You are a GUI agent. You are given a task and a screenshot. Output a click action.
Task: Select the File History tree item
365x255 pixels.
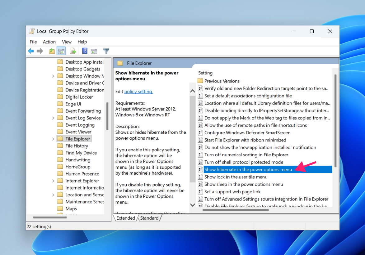coord(77,146)
